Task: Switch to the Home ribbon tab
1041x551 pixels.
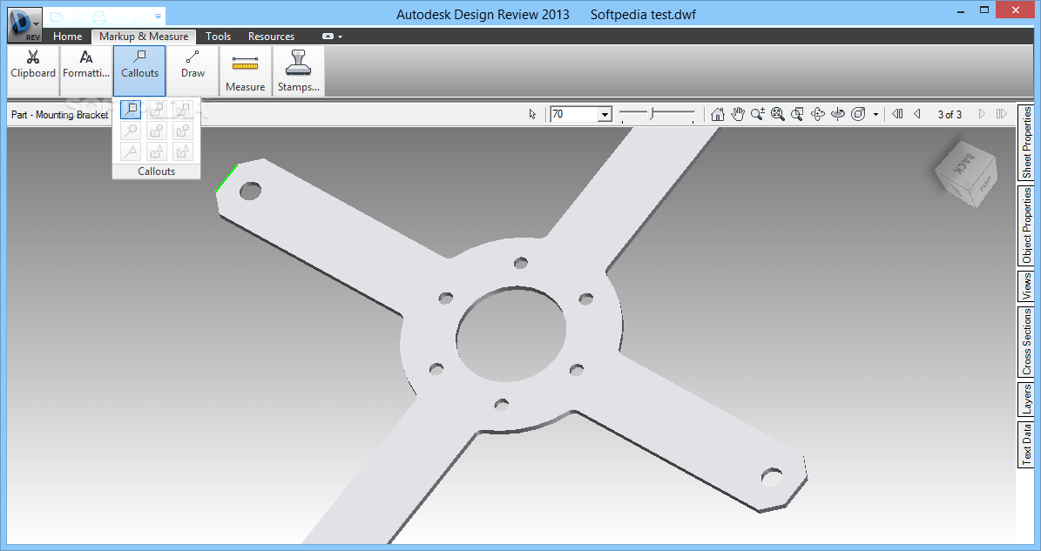Action: pyautogui.click(x=67, y=37)
